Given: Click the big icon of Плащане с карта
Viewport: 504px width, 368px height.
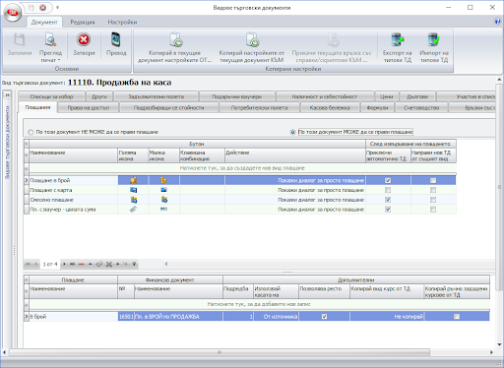Looking at the screenshot, I should (x=133, y=190).
